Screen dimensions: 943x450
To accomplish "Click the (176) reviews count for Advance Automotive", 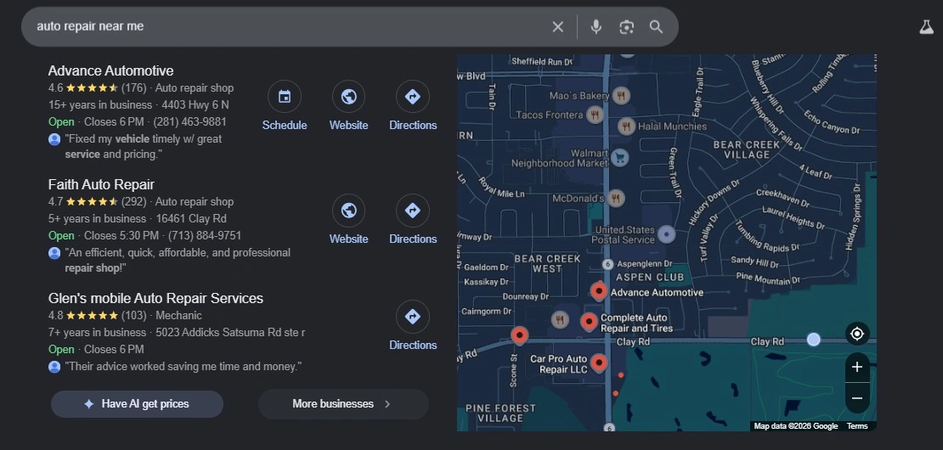I will click(133, 88).
